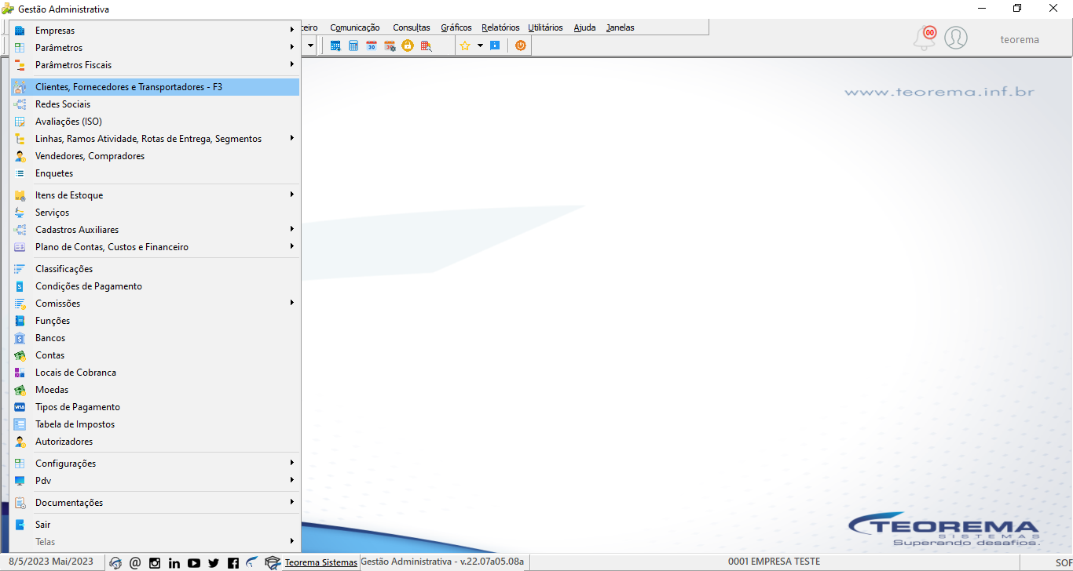Select the Serviços menu entry
This screenshot has width=1073, height=571.
click(155, 213)
